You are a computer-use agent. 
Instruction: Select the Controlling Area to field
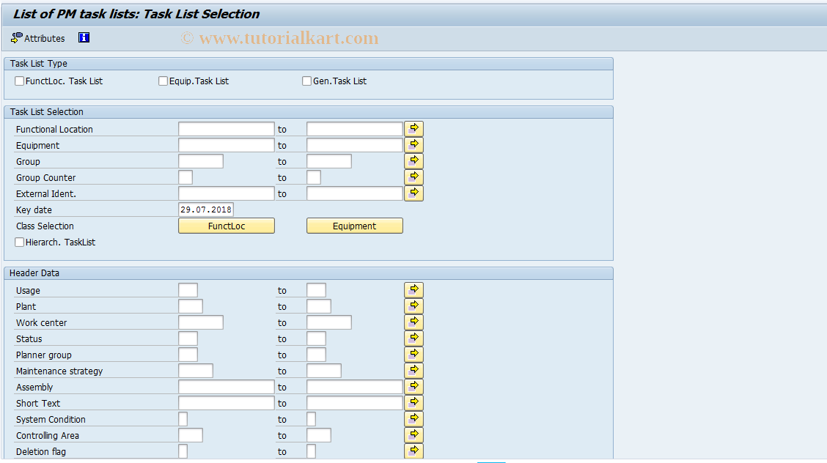pos(319,435)
